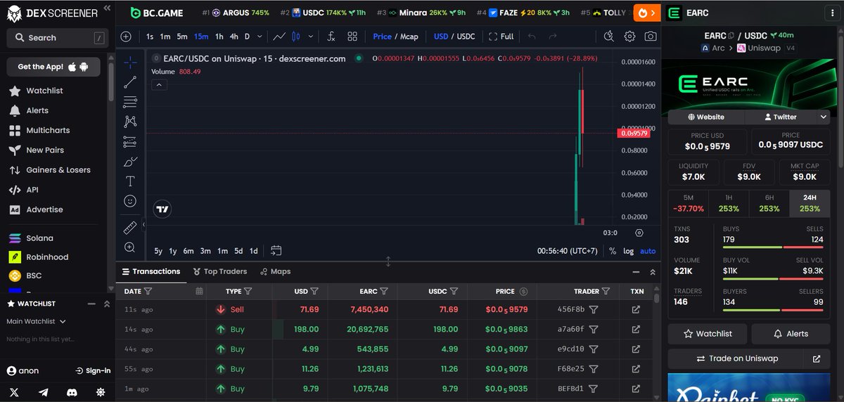Viewport: 844px width, 402px height.
Task: Collapse the left sidebar chevrons
Action: [x=106, y=8]
